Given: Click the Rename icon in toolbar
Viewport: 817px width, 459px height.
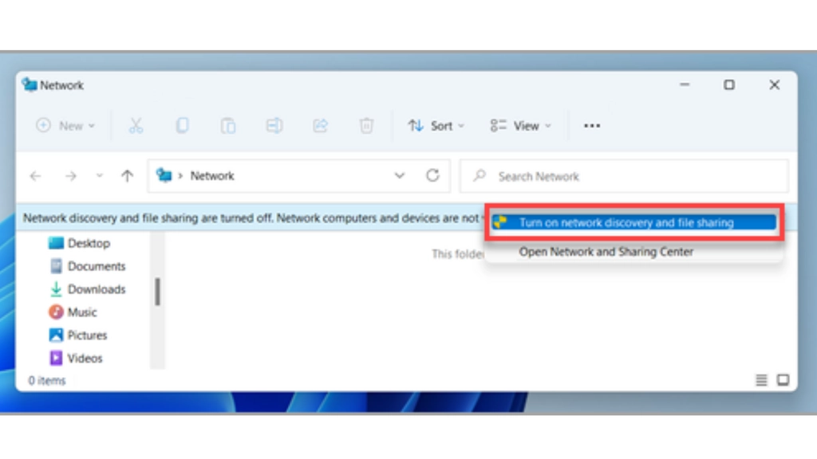Looking at the screenshot, I should 274,125.
